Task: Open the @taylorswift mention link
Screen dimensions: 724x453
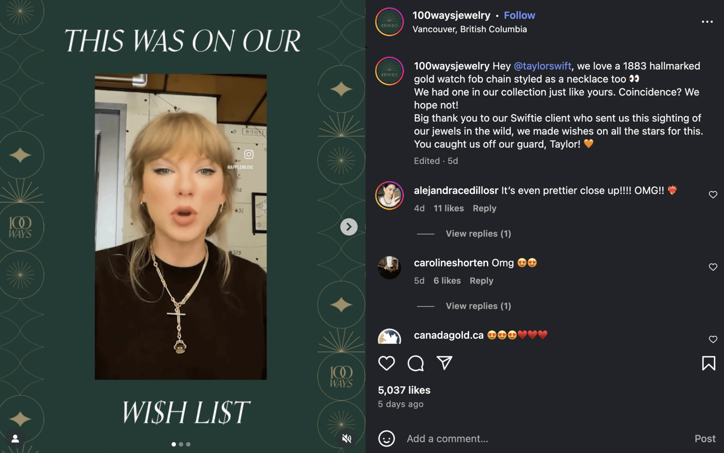Action: coord(542,66)
